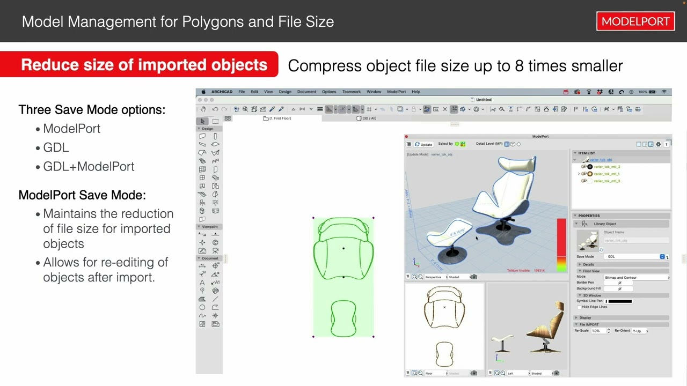Click the Object Name input field

pyautogui.click(x=636, y=240)
